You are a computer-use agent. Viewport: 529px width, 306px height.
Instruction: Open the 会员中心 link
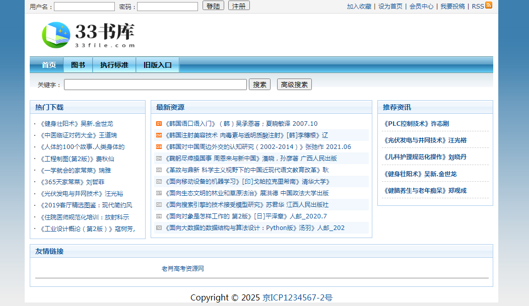(x=421, y=7)
